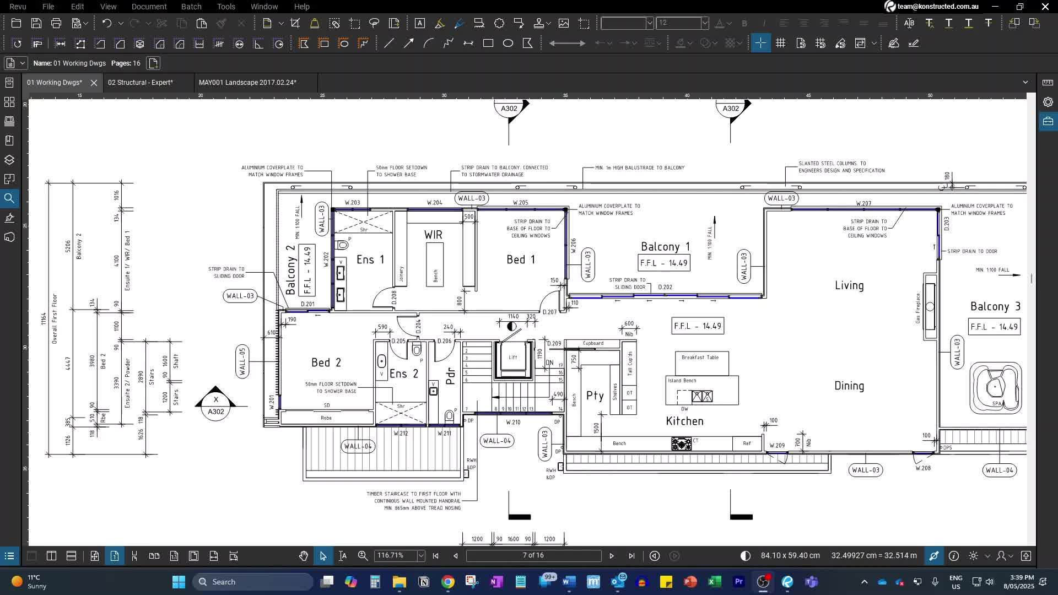Click the Select Text tool
1058x595 pixels.
click(x=343, y=556)
